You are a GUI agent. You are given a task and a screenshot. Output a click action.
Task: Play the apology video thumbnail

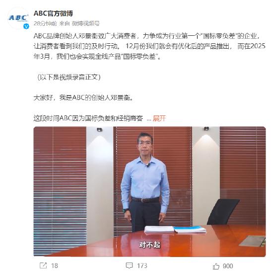149,191
